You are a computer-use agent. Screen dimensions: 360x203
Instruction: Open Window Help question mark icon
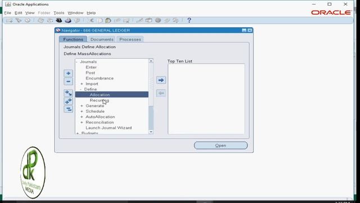(x=189, y=20)
